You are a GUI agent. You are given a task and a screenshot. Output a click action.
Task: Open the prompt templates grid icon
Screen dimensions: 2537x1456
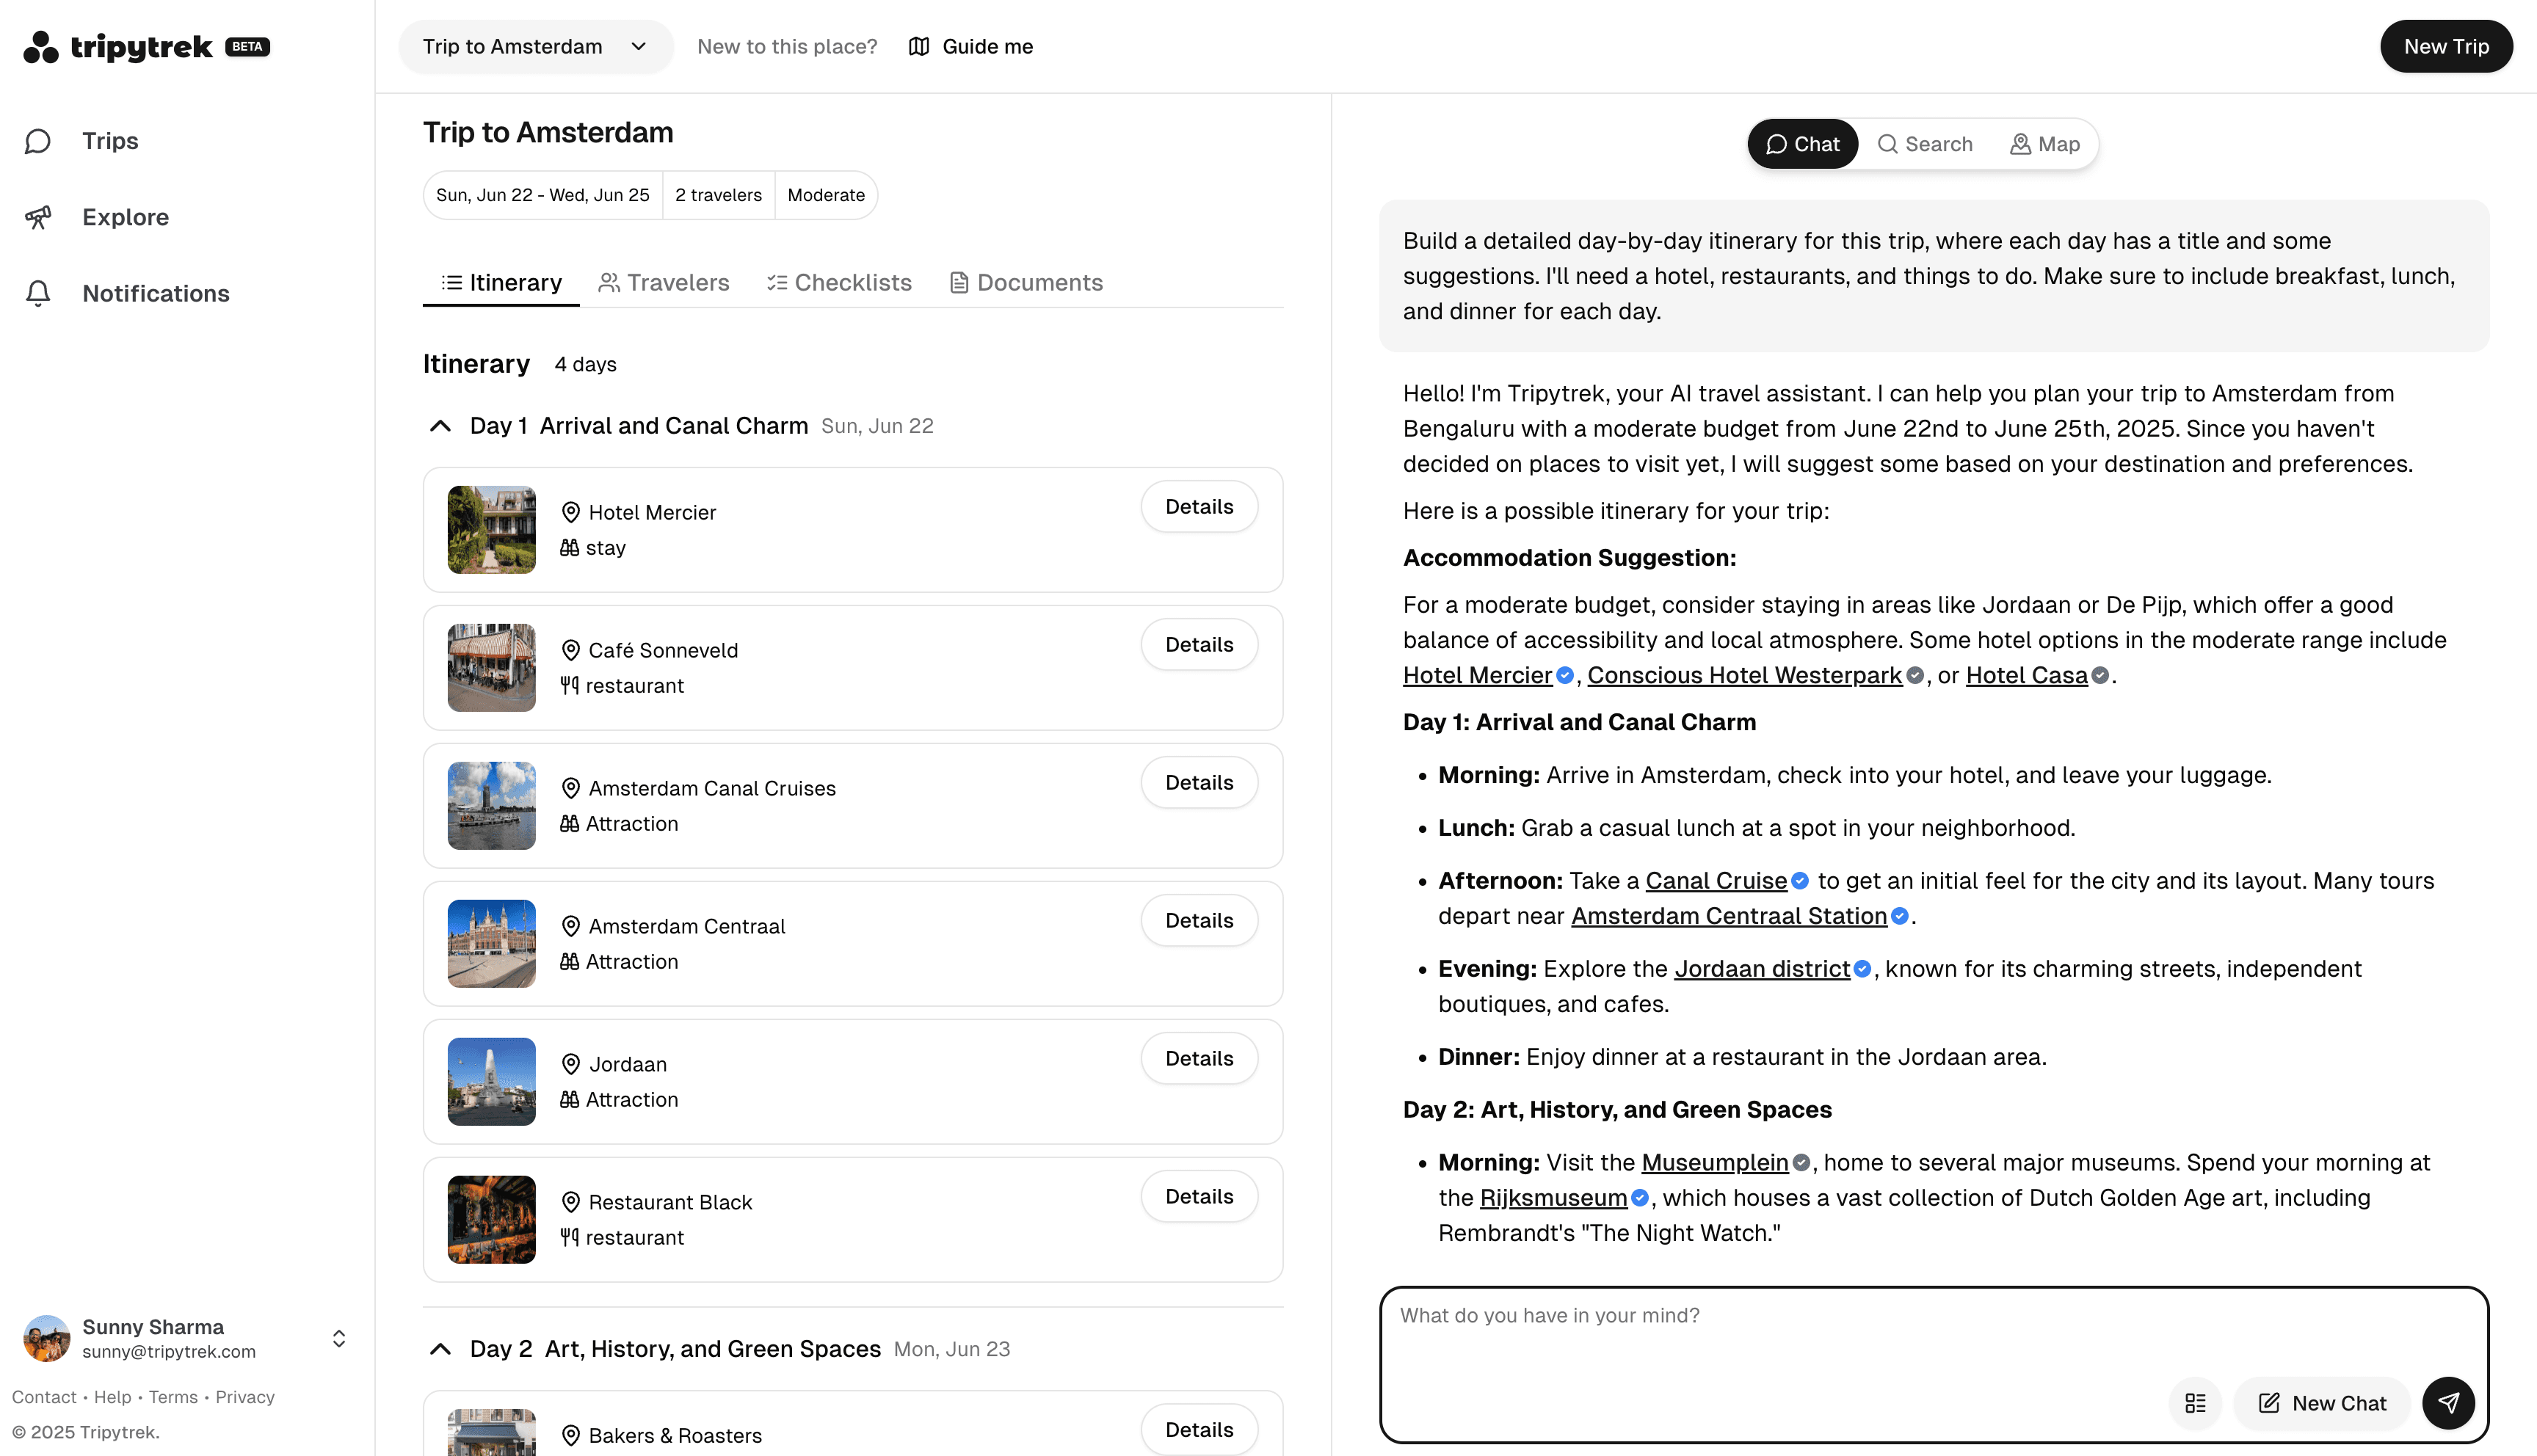click(x=2195, y=1403)
